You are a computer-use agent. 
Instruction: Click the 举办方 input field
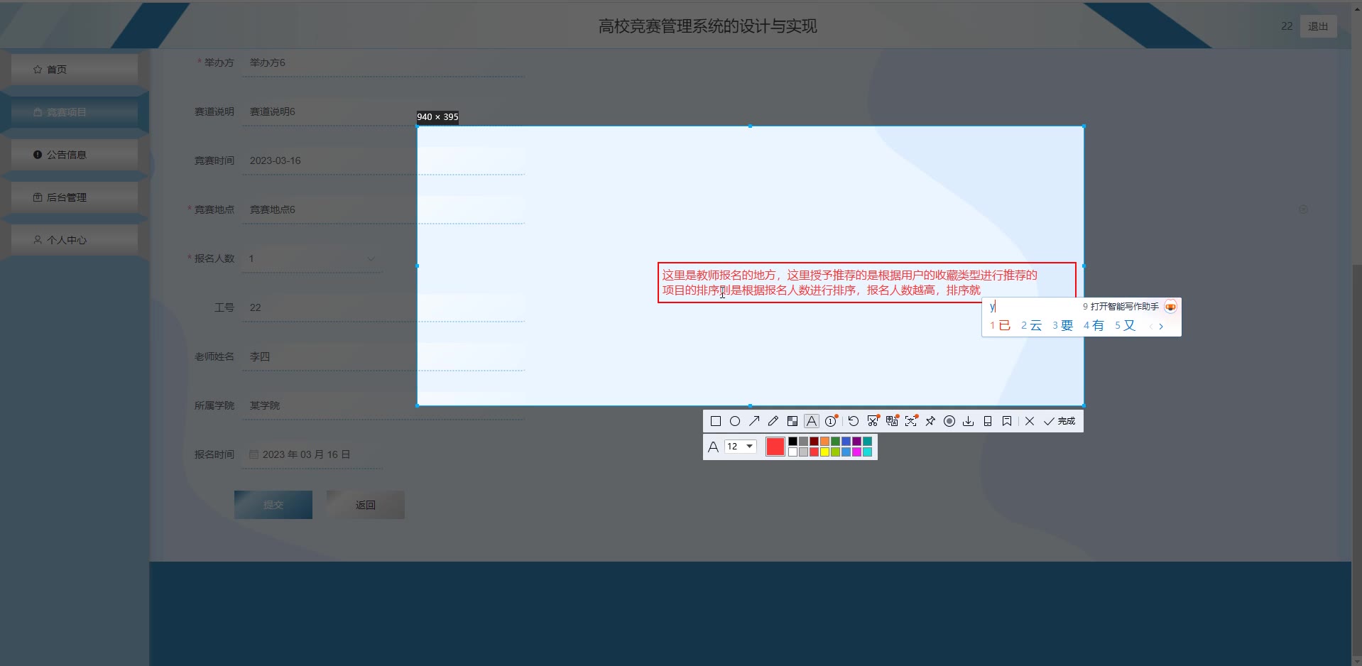pyautogui.click(x=383, y=62)
